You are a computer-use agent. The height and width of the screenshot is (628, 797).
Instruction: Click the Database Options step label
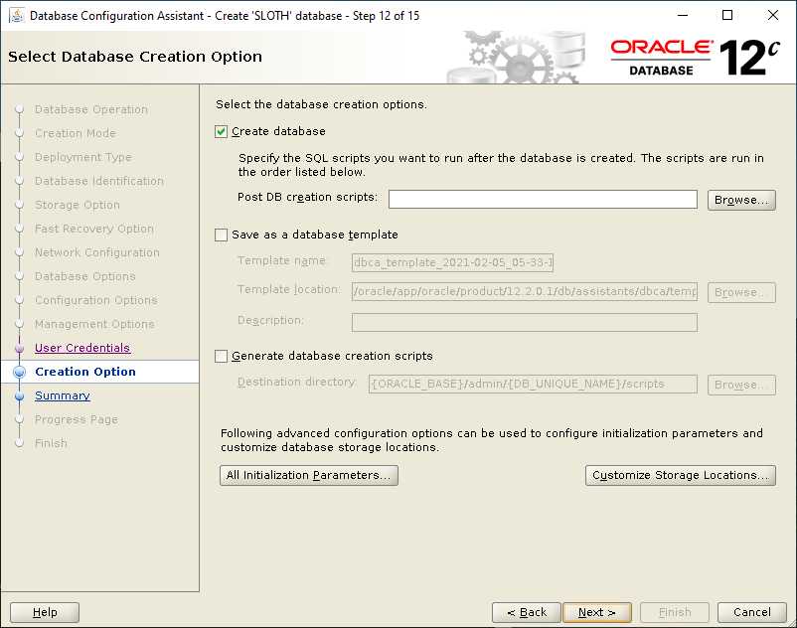tap(84, 277)
